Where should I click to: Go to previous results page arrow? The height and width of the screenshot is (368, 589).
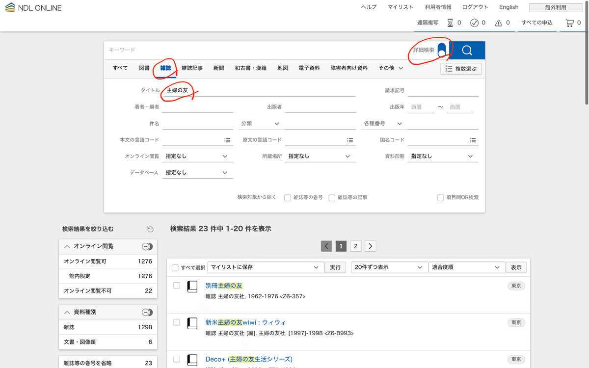click(326, 246)
